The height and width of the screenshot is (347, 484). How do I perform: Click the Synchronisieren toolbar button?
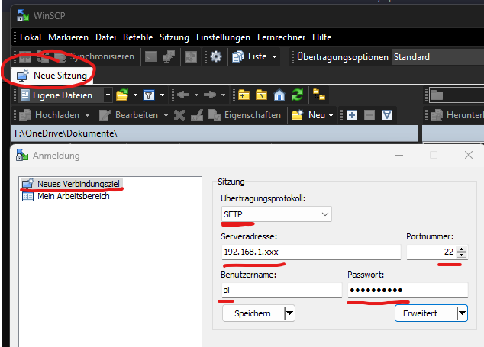pos(95,56)
